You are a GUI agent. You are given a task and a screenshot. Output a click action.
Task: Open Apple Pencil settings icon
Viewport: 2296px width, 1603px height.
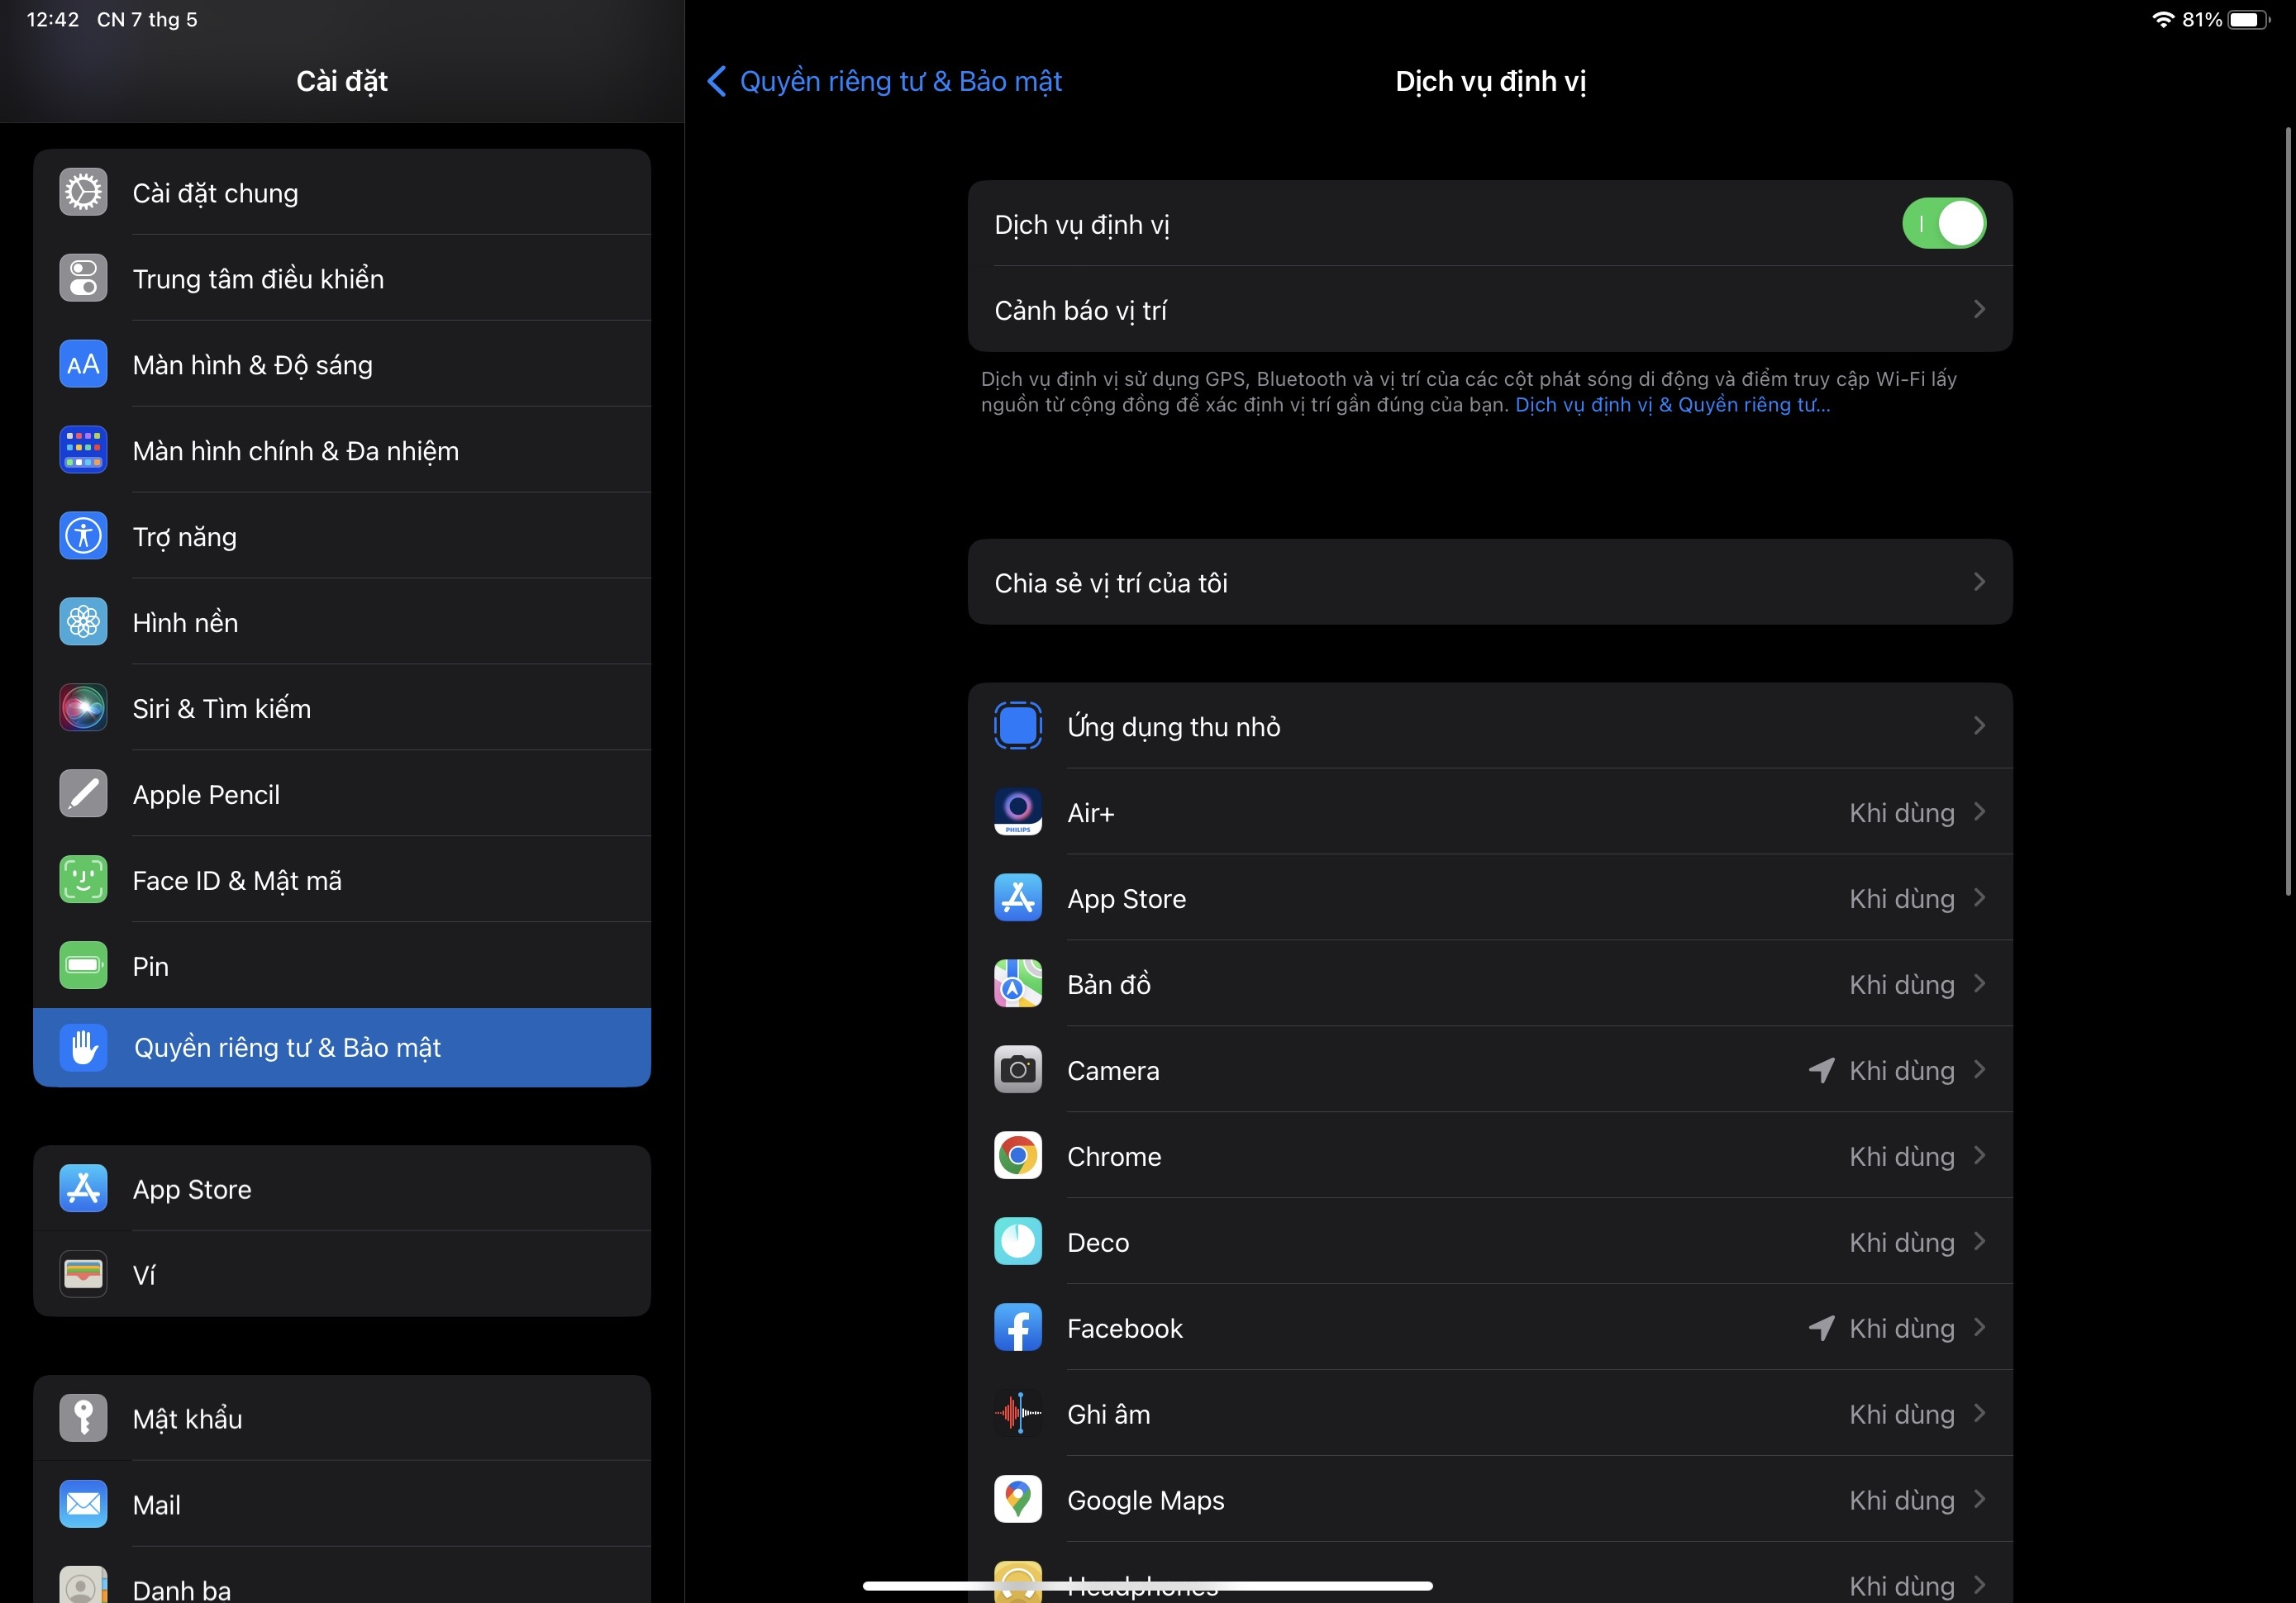(83, 793)
